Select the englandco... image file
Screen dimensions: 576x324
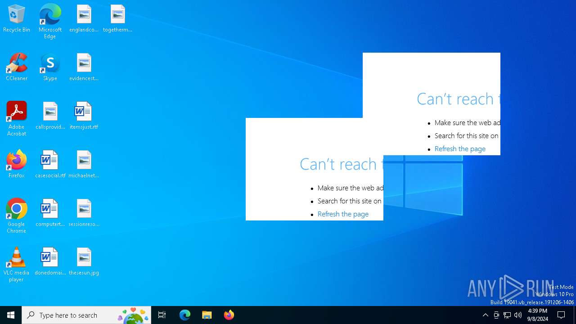pos(84,19)
